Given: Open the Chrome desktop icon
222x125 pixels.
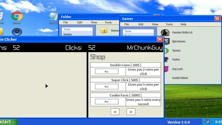Looking at the screenshot, I should (x=17, y=16).
